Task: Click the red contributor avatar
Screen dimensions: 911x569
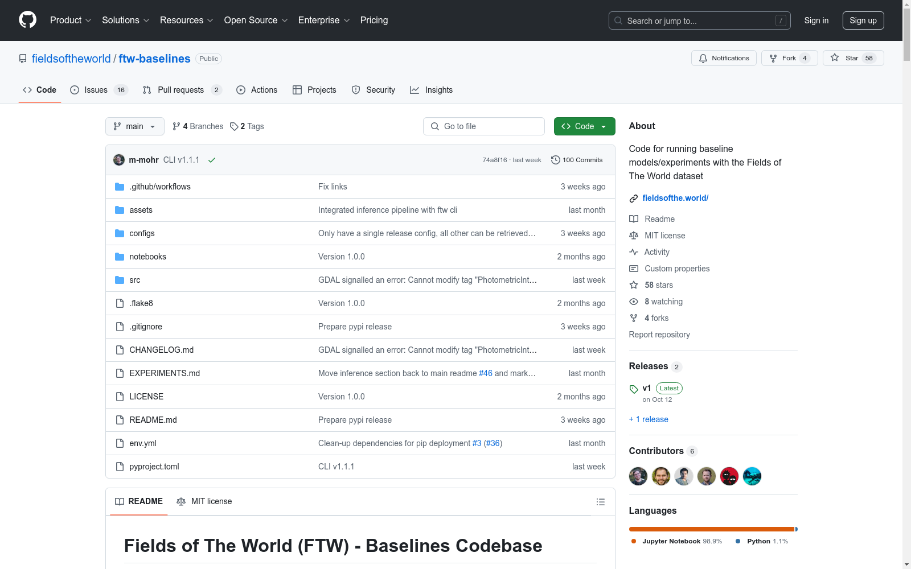Action: point(729,476)
